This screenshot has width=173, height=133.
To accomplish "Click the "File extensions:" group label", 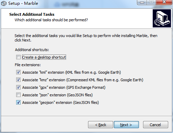I will 28,65.
